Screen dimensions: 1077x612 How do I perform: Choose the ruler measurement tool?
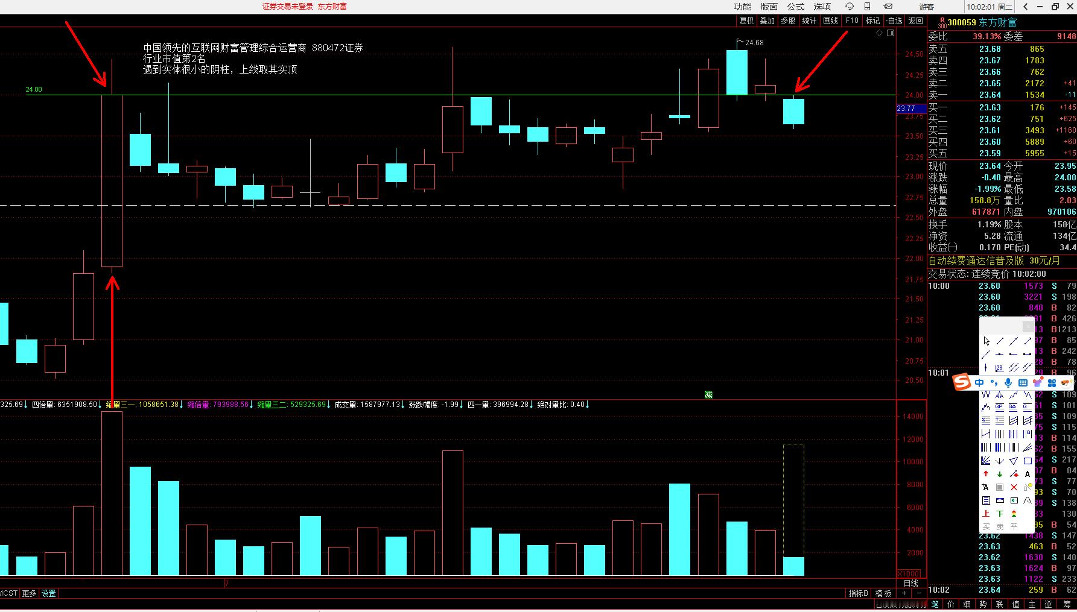click(x=999, y=500)
